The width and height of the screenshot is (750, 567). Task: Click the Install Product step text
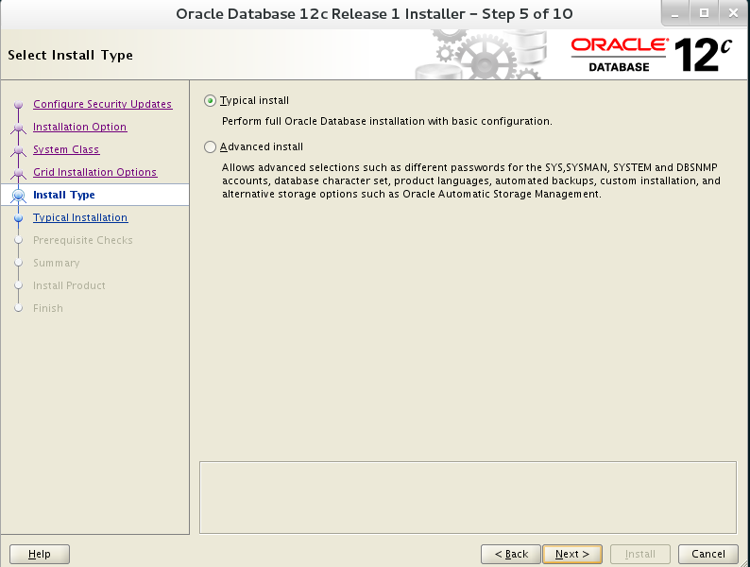click(69, 285)
